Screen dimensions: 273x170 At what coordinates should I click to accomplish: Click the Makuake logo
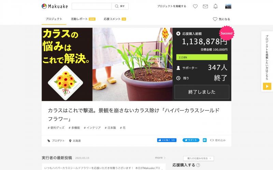click(x=55, y=6)
